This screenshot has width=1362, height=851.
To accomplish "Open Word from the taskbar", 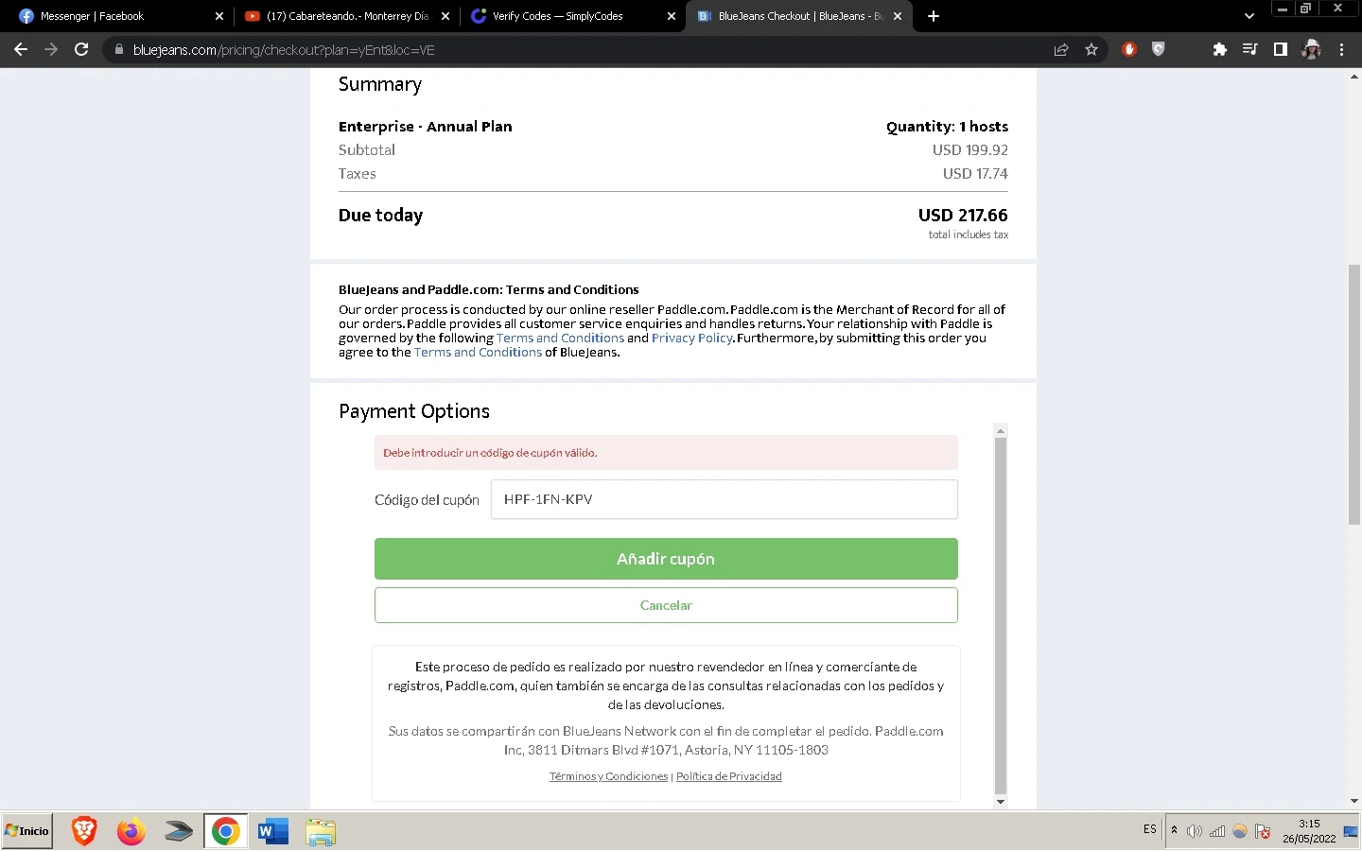I will click(273, 831).
